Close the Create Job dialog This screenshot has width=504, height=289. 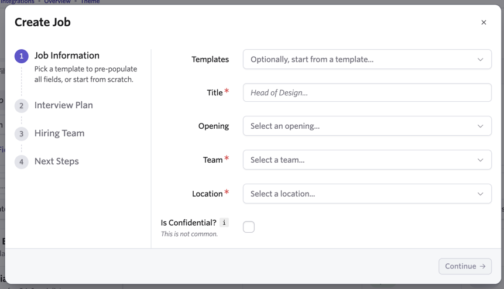(484, 22)
